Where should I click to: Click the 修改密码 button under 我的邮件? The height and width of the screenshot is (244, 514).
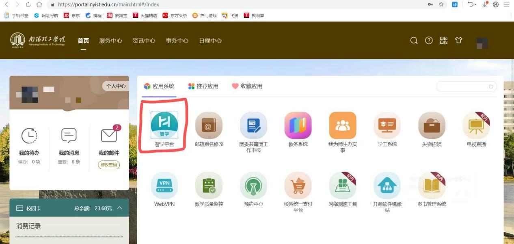tap(109, 165)
